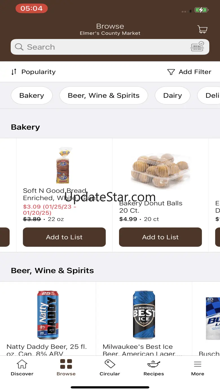
Task: Open the Add Filter options
Action: coord(189,72)
